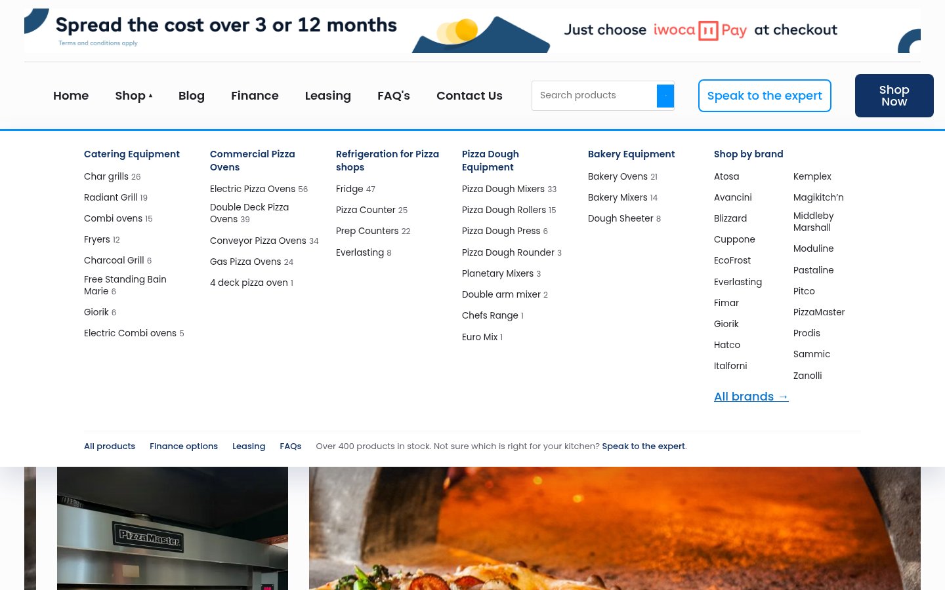945x590 pixels.
Task: Open the Catering Equipment heading
Action: (132, 154)
